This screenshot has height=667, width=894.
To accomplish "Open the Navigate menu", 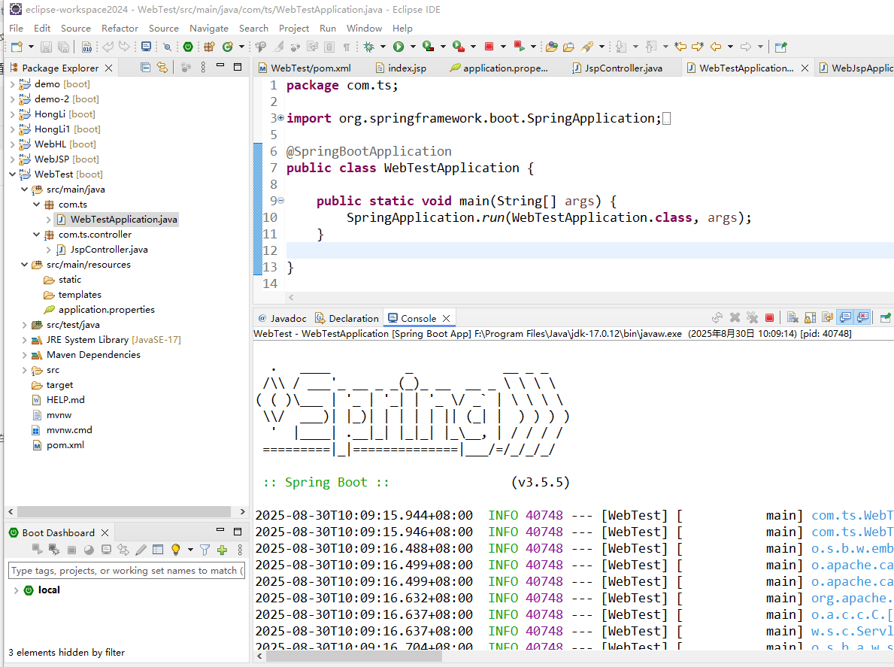I will pos(209,28).
